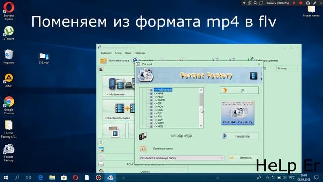The width and height of the screenshot is (323, 182).
Task: Open Microsoft Store from the taskbar
Action: [64, 177]
